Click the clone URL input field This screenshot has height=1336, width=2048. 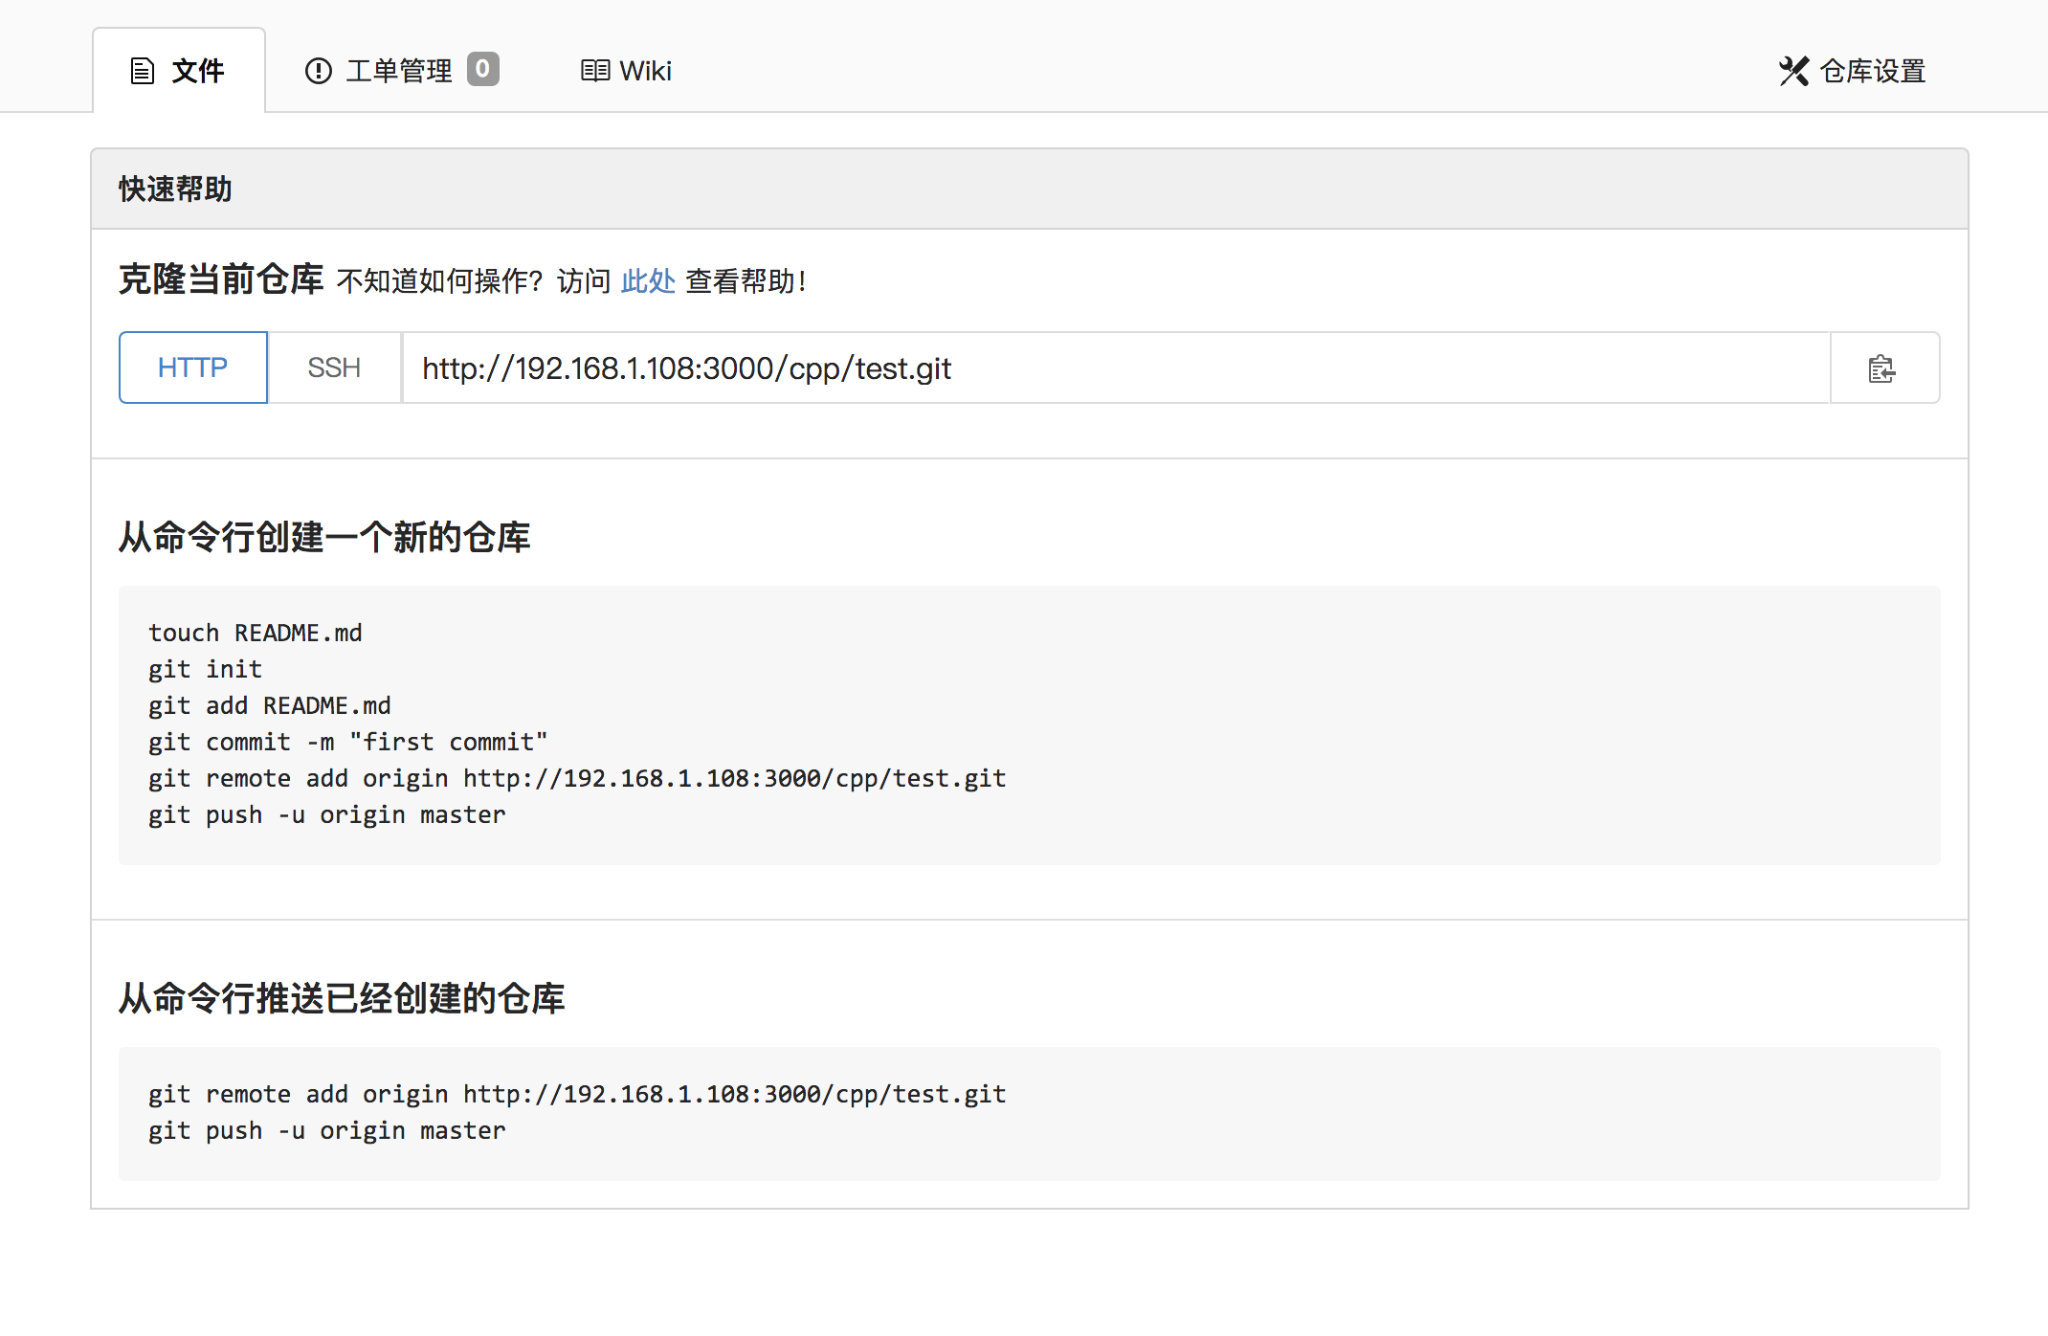pyautogui.click(x=1116, y=367)
